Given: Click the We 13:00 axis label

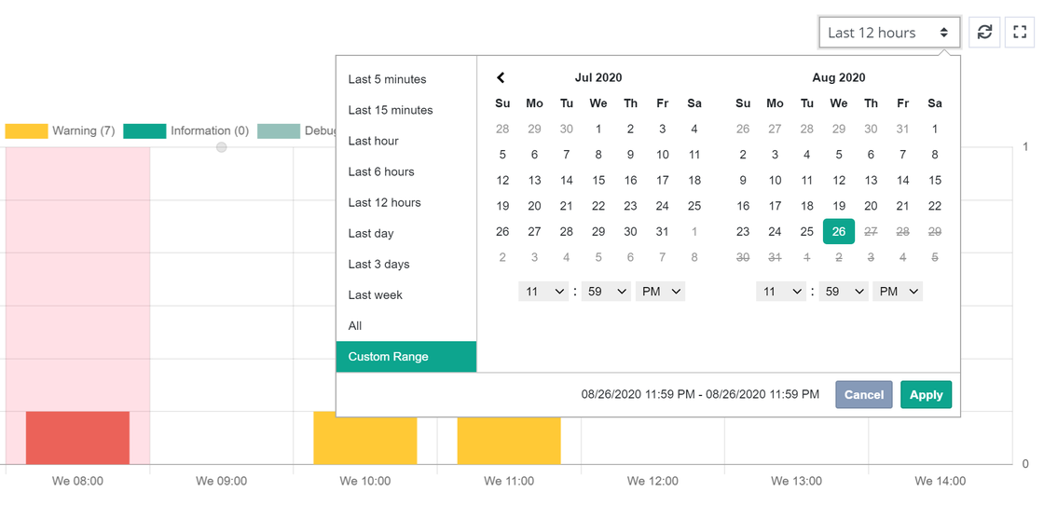Looking at the screenshot, I should 796,481.
